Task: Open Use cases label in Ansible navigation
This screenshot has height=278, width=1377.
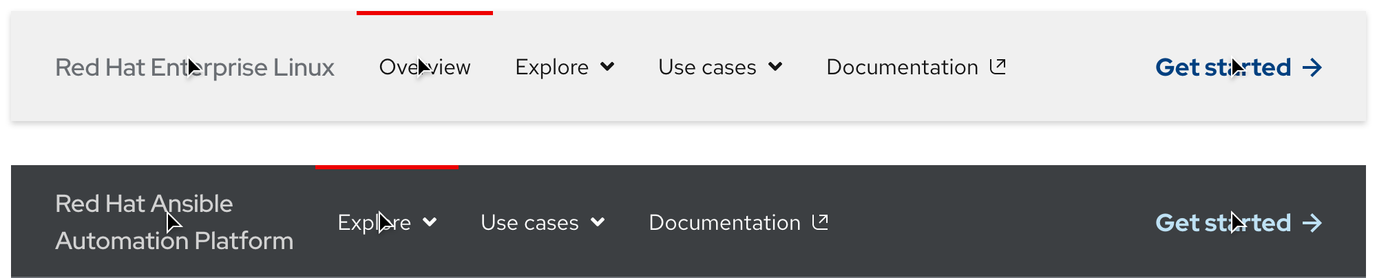Action: coord(529,223)
